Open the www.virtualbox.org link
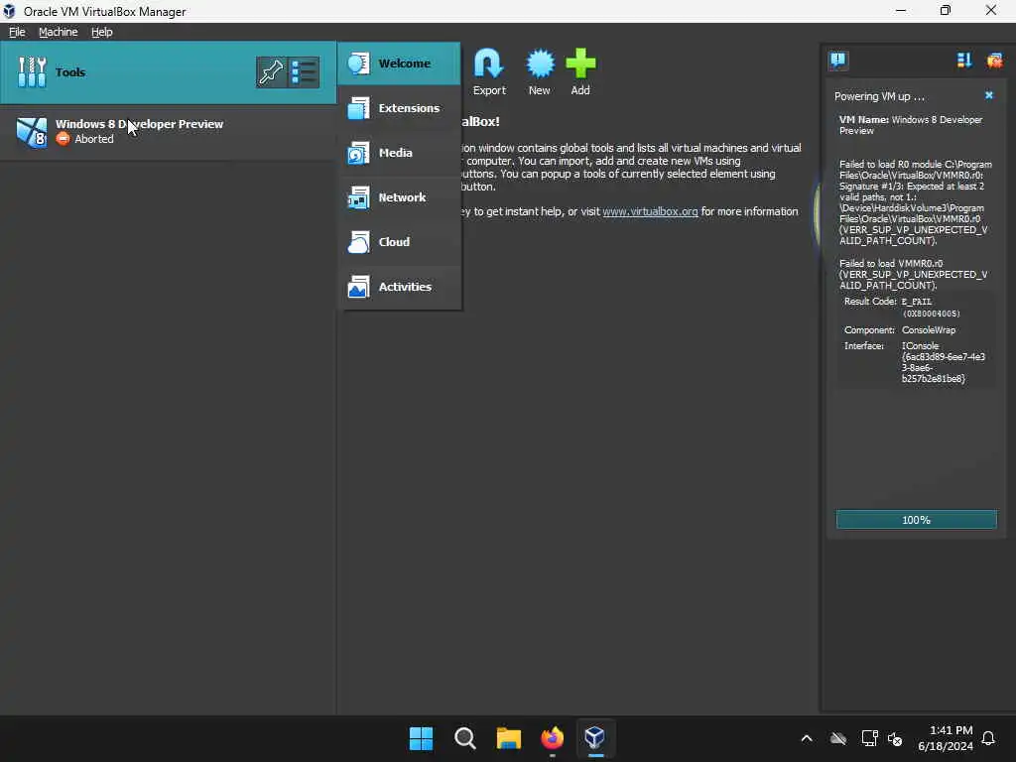Screen dimensions: 1016x762 pyautogui.click(x=650, y=212)
